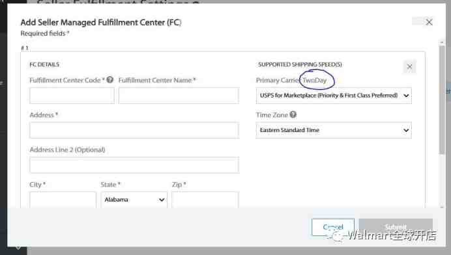Click the help icon beside Fulfillment Center Code
The image size is (451, 255).
point(110,80)
